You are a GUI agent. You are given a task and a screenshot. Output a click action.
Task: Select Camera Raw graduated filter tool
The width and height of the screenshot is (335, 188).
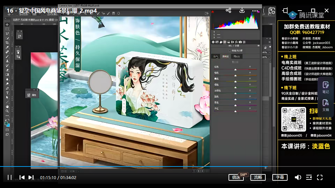click(x=113, y=14)
